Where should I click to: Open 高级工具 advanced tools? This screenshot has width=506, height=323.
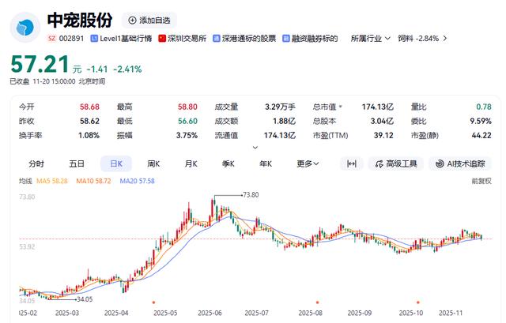pos(396,163)
